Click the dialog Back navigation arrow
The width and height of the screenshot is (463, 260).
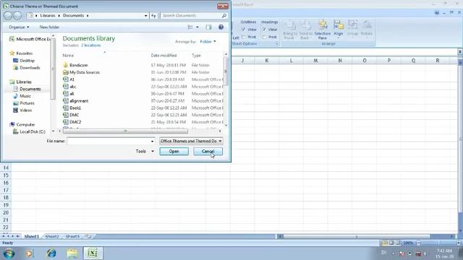pyautogui.click(x=8, y=16)
